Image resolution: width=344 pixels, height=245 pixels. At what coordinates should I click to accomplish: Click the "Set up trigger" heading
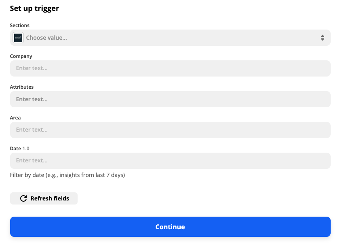tap(34, 9)
